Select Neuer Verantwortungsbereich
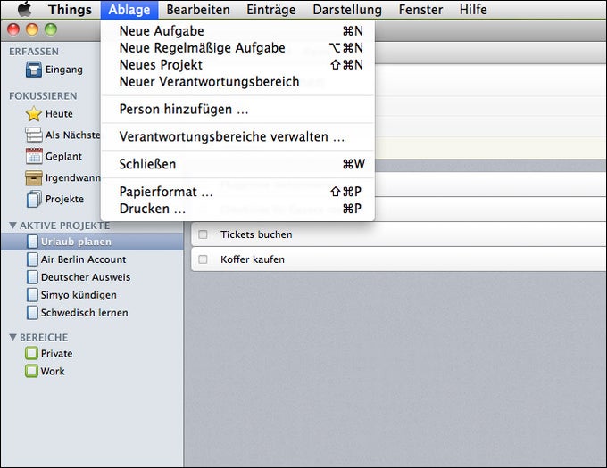This screenshot has height=468, width=607. point(237,82)
